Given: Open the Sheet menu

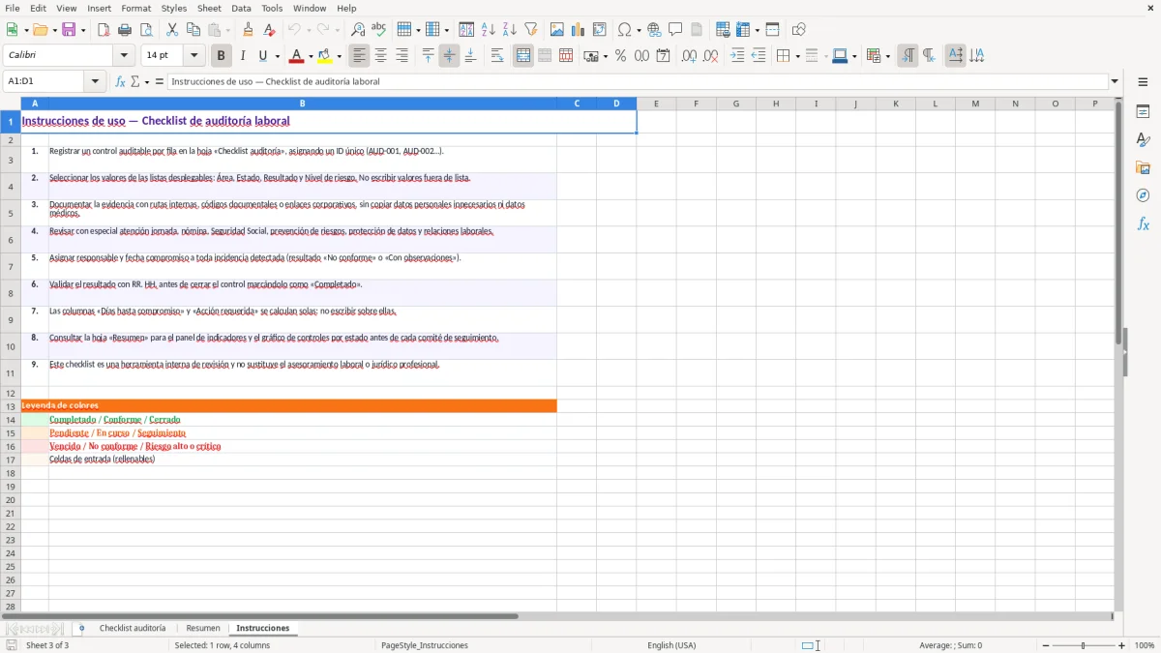Looking at the screenshot, I should coord(209,8).
